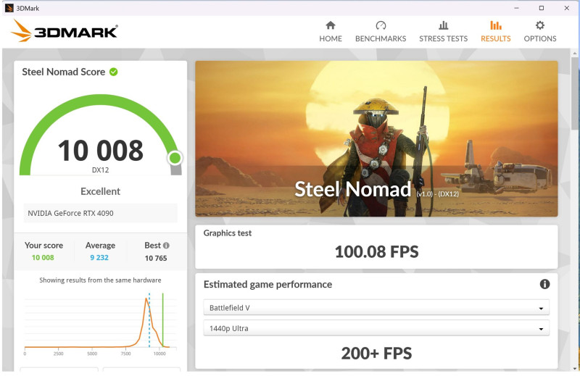
Task: Open the Battlefield V game dropdown
Action: point(376,308)
